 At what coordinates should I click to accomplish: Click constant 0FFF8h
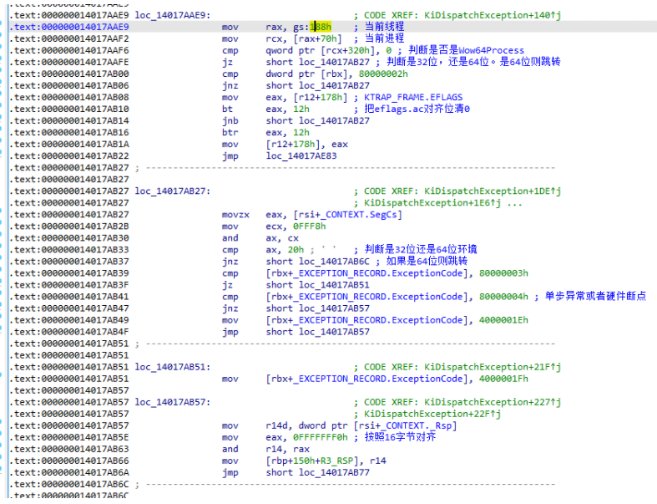[x=309, y=227]
